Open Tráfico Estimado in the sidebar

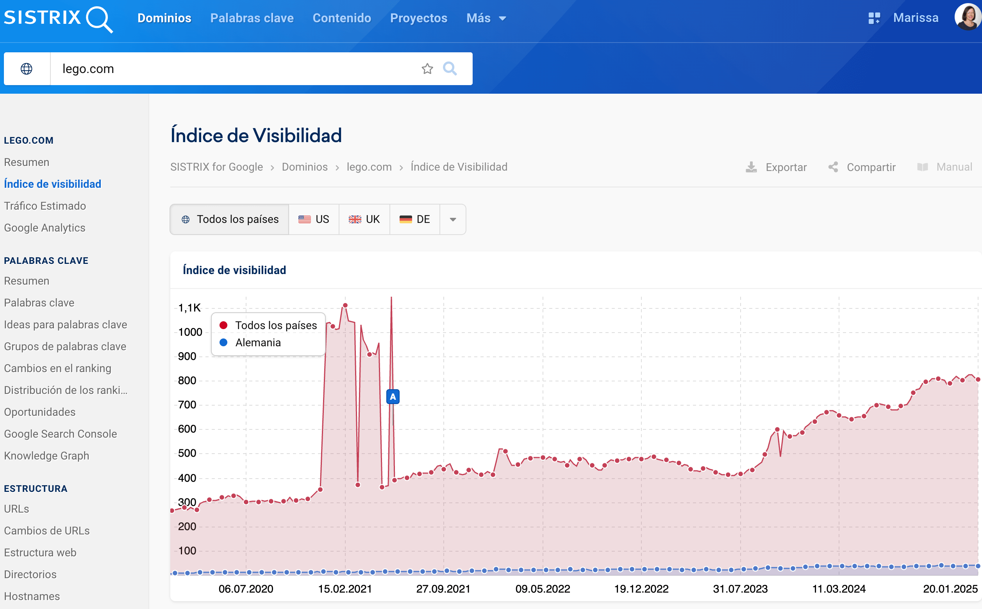pos(45,206)
